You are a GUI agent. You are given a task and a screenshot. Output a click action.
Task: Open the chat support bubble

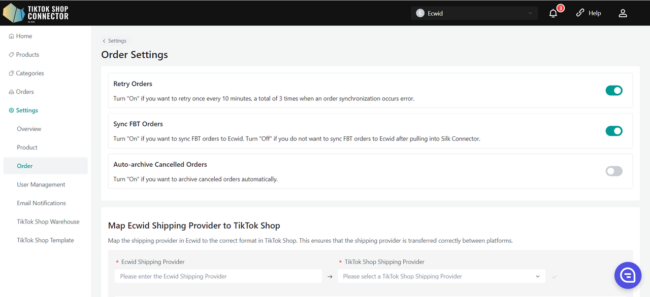628,275
